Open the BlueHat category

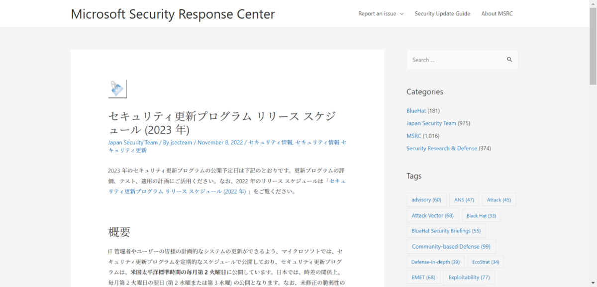click(416, 110)
